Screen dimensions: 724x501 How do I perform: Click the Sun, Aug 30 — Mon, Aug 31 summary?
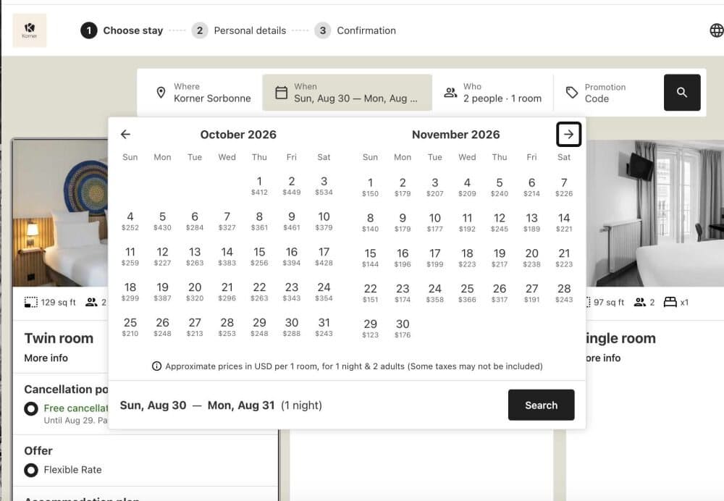tap(221, 405)
